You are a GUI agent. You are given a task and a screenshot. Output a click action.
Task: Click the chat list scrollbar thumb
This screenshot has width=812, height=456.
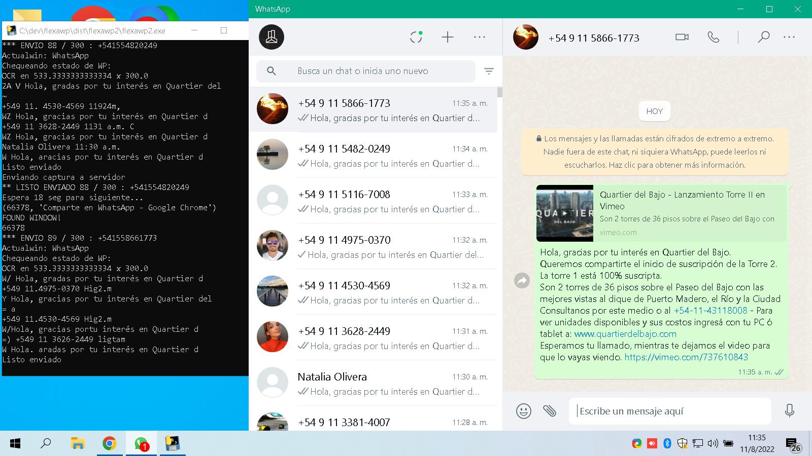click(x=500, y=92)
